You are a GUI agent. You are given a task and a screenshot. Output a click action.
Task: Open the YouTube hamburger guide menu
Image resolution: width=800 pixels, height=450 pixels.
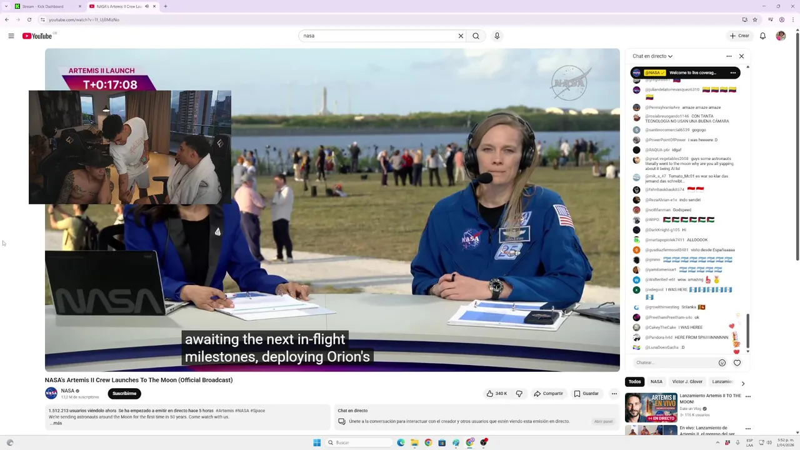coord(11,36)
